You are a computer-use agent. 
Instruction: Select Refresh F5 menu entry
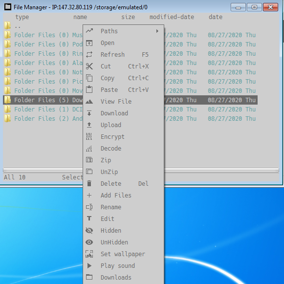[124, 55]
